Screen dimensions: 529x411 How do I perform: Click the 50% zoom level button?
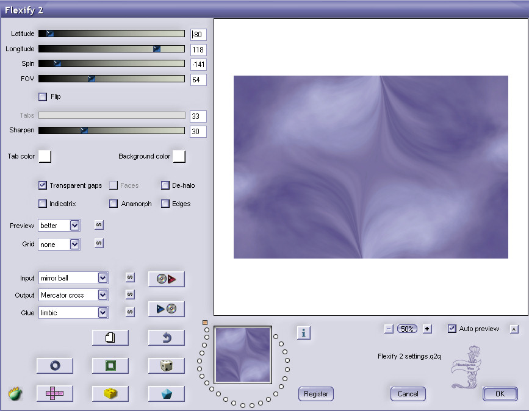[x=407, y=329]
